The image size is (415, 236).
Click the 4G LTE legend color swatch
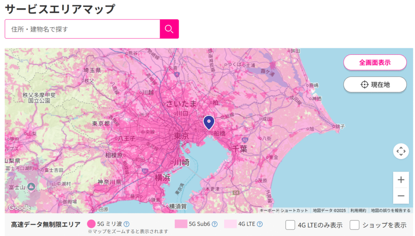(230, 224)
